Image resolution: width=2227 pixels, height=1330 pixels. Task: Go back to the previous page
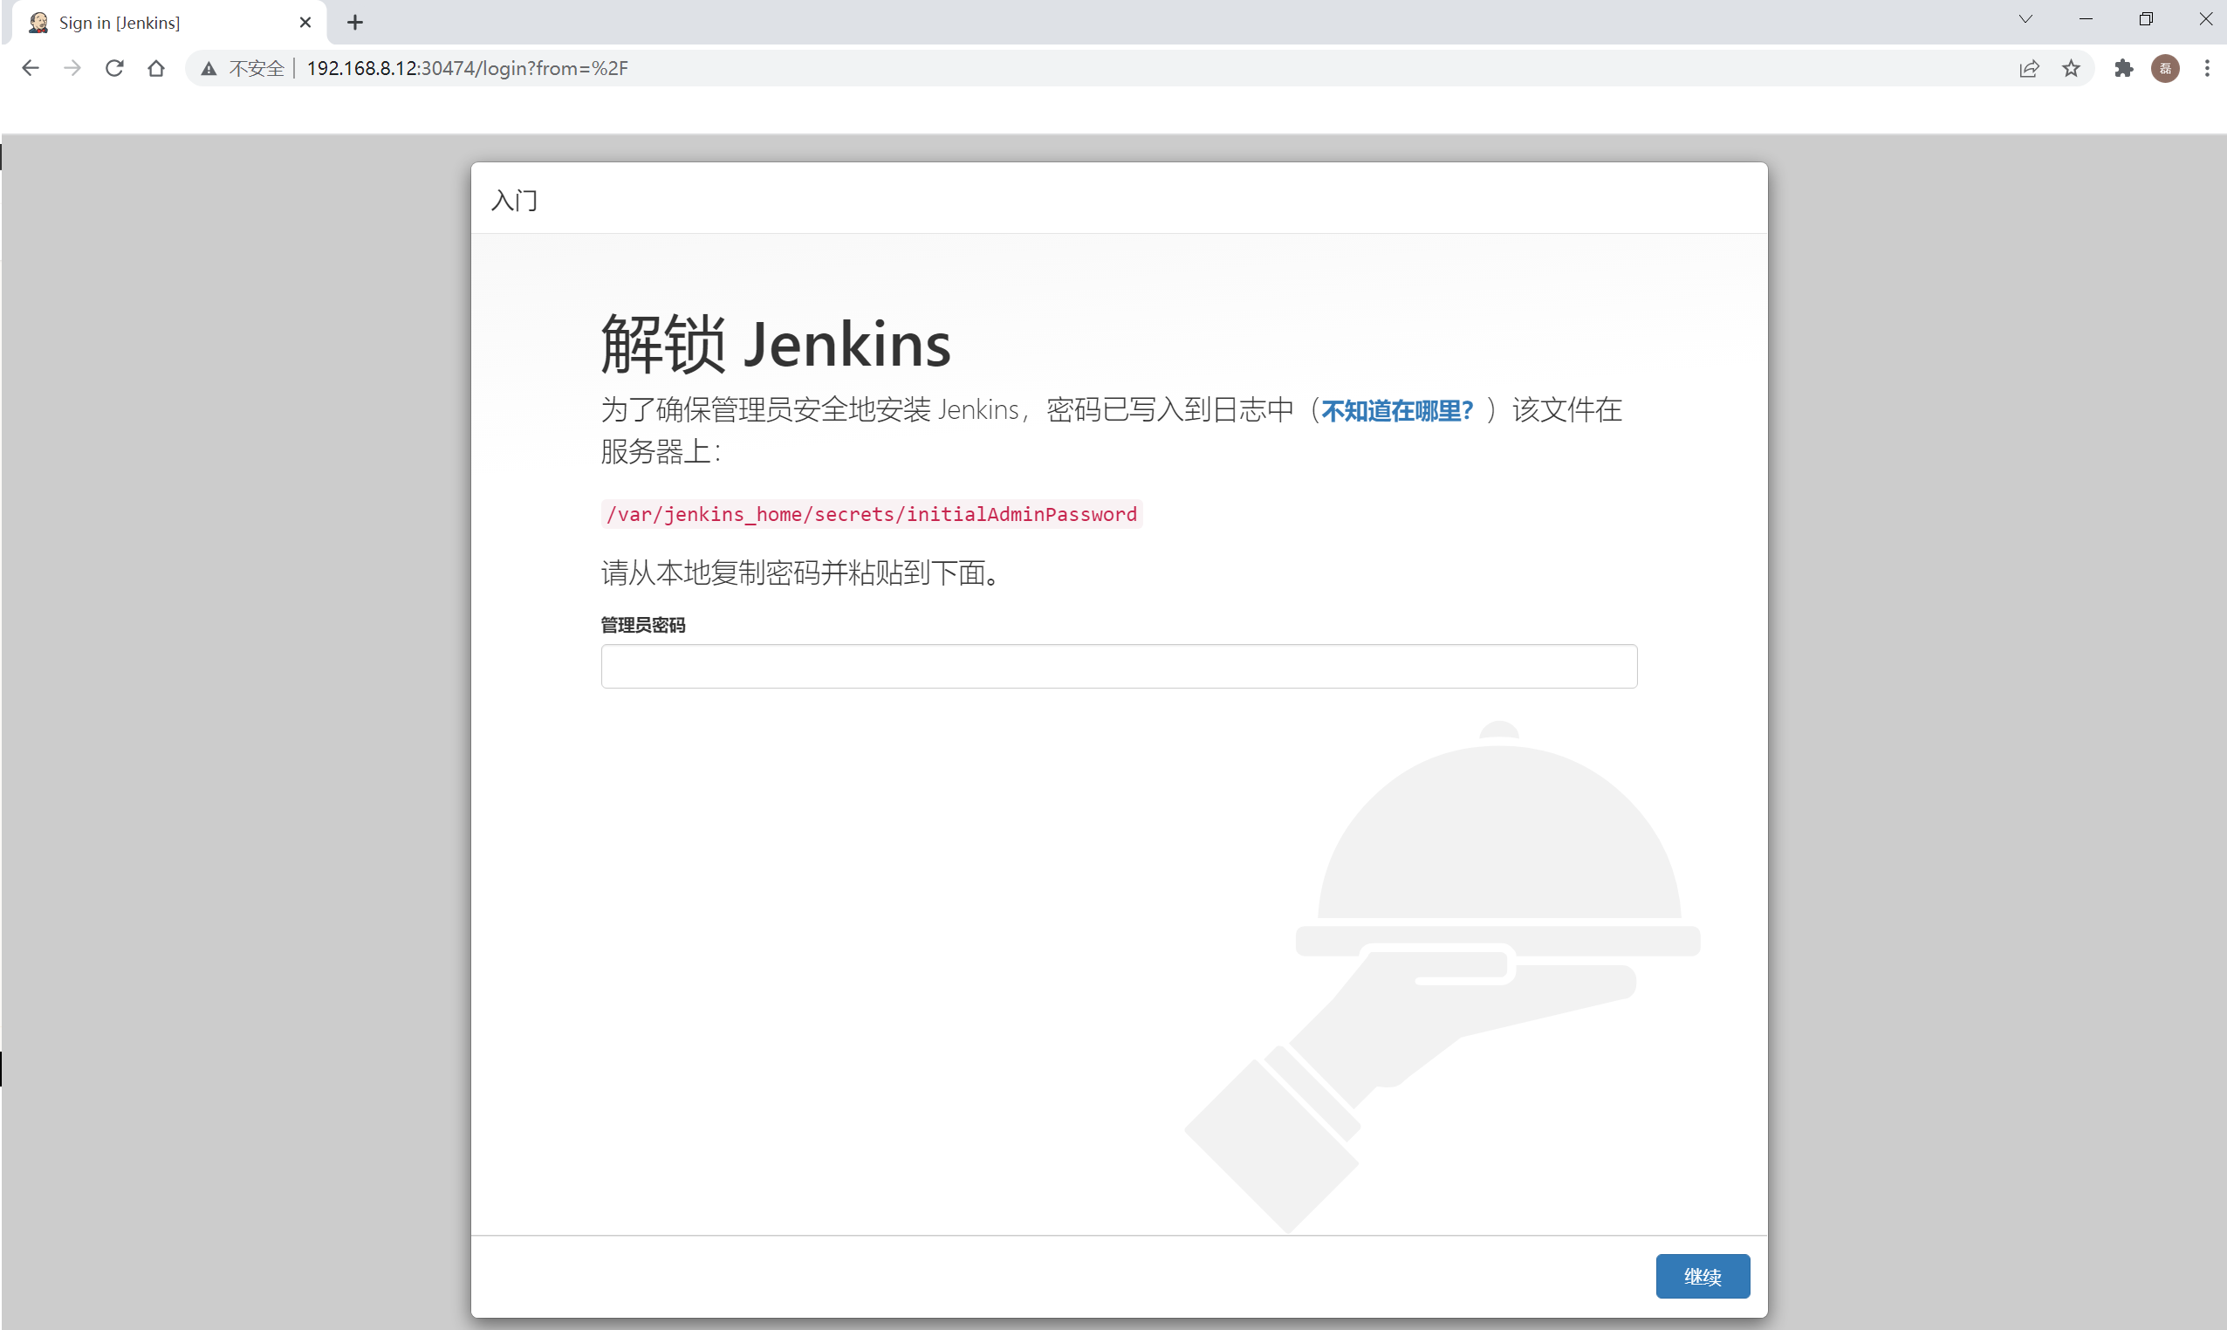coord(31,68)
